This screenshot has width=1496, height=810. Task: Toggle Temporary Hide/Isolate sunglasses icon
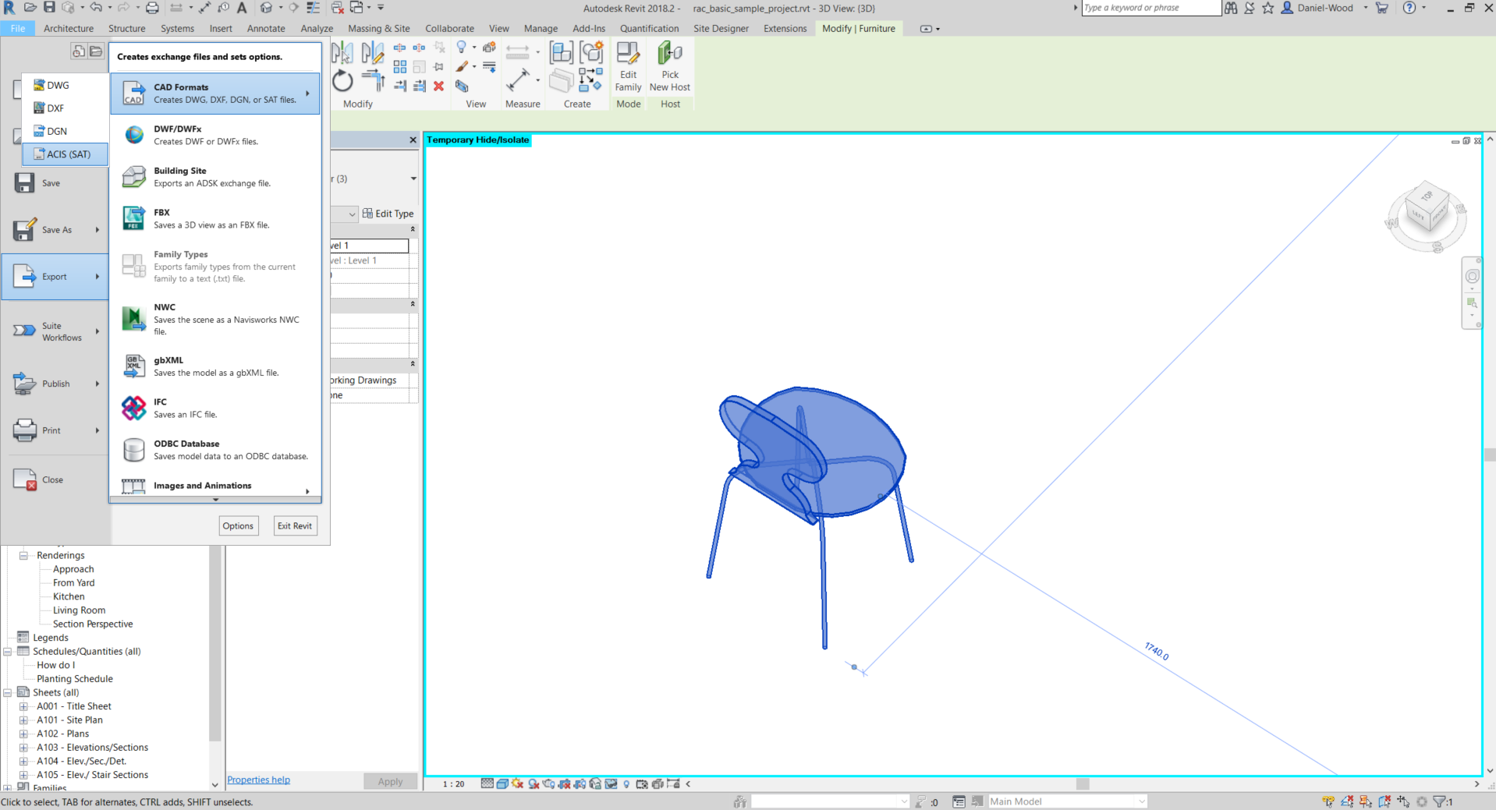click(x=611, y=784)
